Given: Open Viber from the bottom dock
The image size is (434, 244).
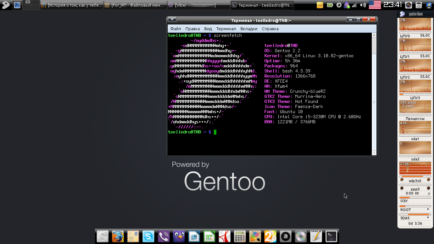Looking at the screenshot, I should pyautogui.click(x=164, y=236).
